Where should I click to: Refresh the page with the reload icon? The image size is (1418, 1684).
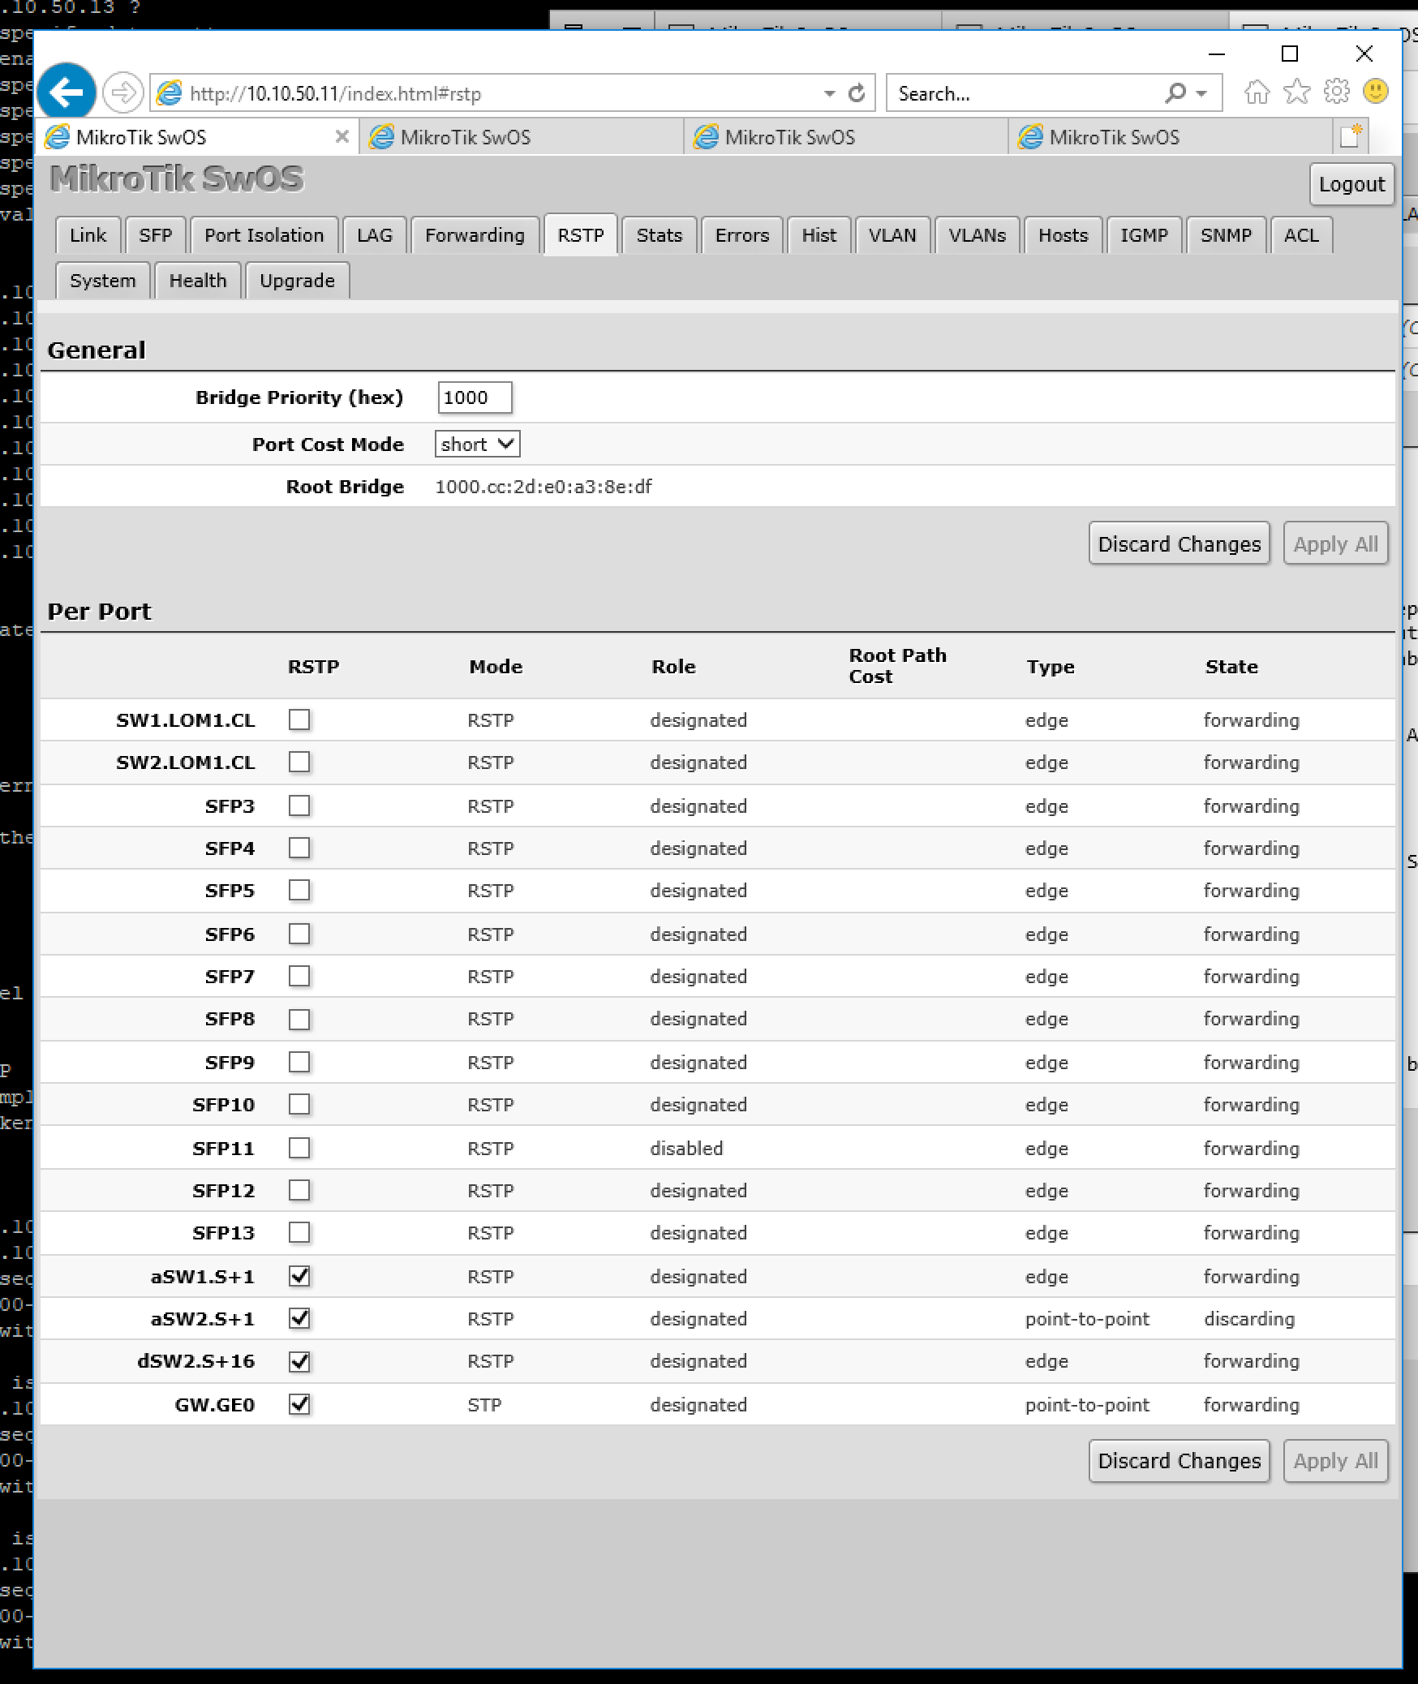[x=857, y=93]
